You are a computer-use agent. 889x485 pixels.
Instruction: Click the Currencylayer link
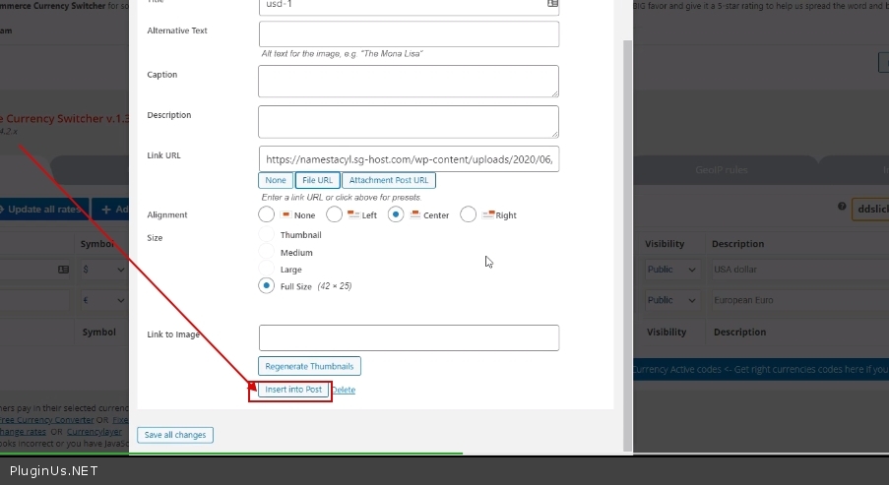tap(95, 432)
